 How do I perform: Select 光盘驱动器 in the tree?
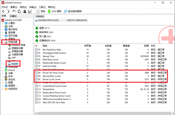pyautogui.click(x=17, y=54)
